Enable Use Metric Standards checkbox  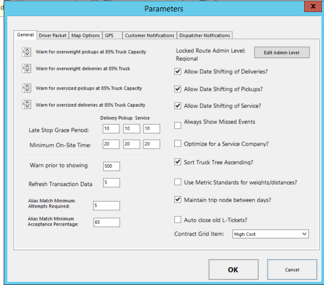pos(178,182)
